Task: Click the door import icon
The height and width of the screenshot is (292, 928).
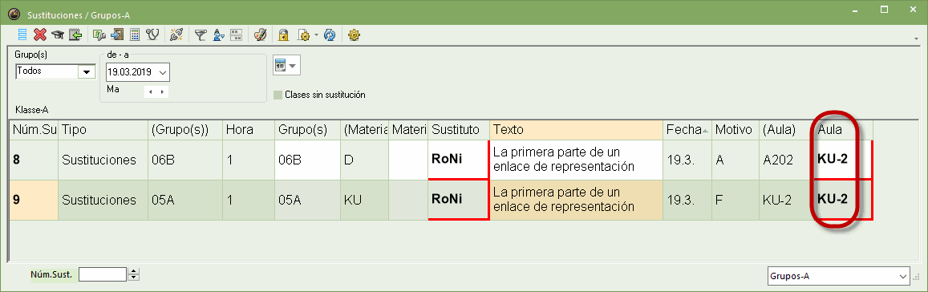Action: click(117, 35)
